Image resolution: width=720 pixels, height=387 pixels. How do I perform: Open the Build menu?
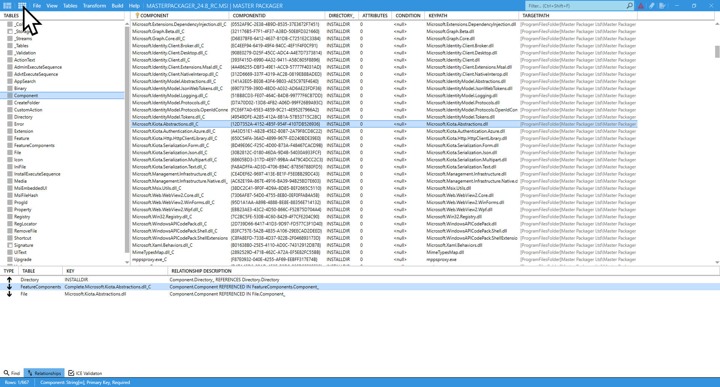point(117,6)
